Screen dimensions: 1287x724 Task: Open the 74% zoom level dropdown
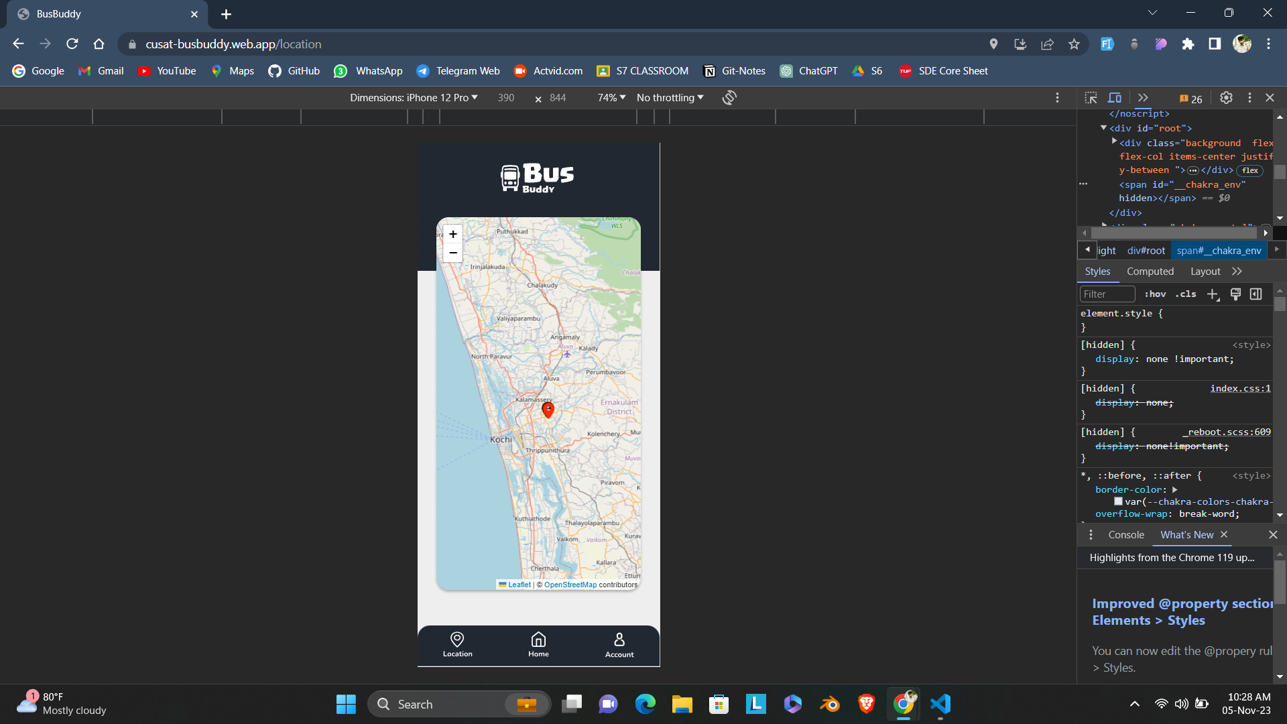611,98
